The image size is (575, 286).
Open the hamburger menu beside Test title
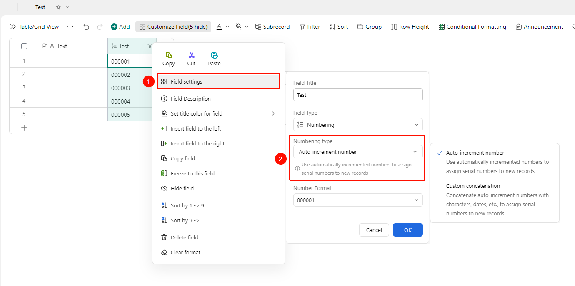(27, 7)
